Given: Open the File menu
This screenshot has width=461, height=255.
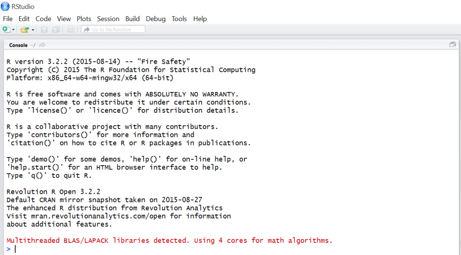Looking at the screenshot, I should click(8, 19).
